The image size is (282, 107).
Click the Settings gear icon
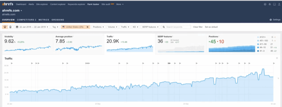coord(270,20)
